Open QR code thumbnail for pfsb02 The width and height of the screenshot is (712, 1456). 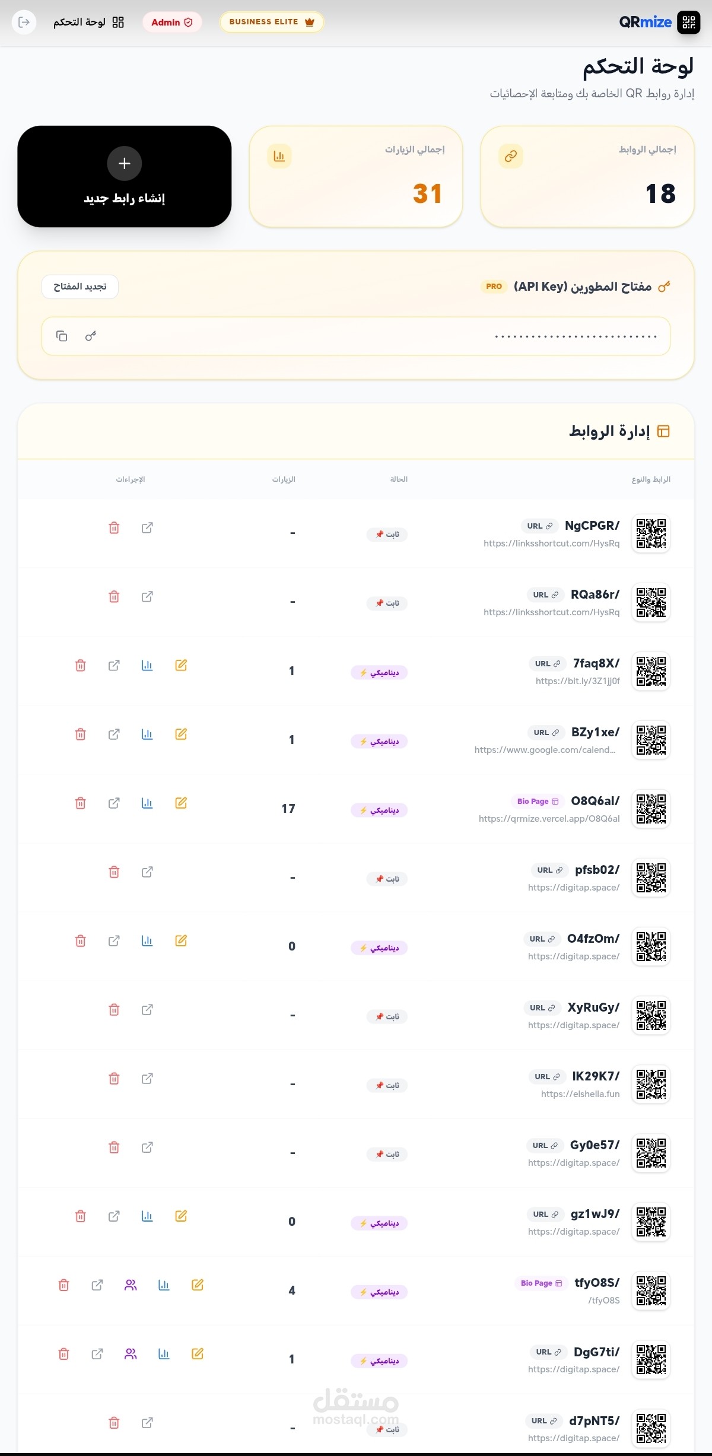coord(651,878)
